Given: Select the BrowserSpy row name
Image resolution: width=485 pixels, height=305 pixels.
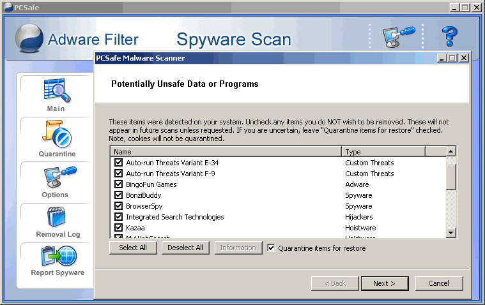Looking at the screenshot, I should point(144,206).
